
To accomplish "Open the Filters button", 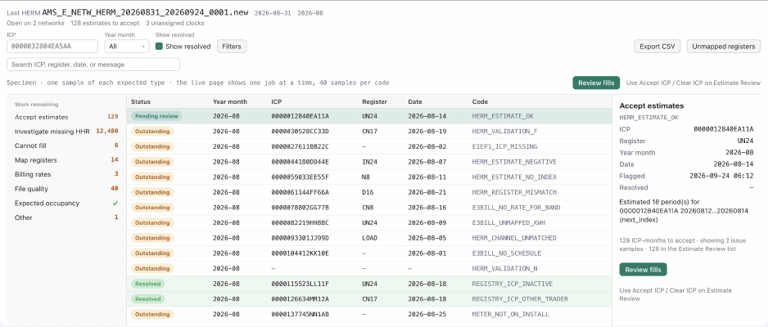I will point(232,47).
